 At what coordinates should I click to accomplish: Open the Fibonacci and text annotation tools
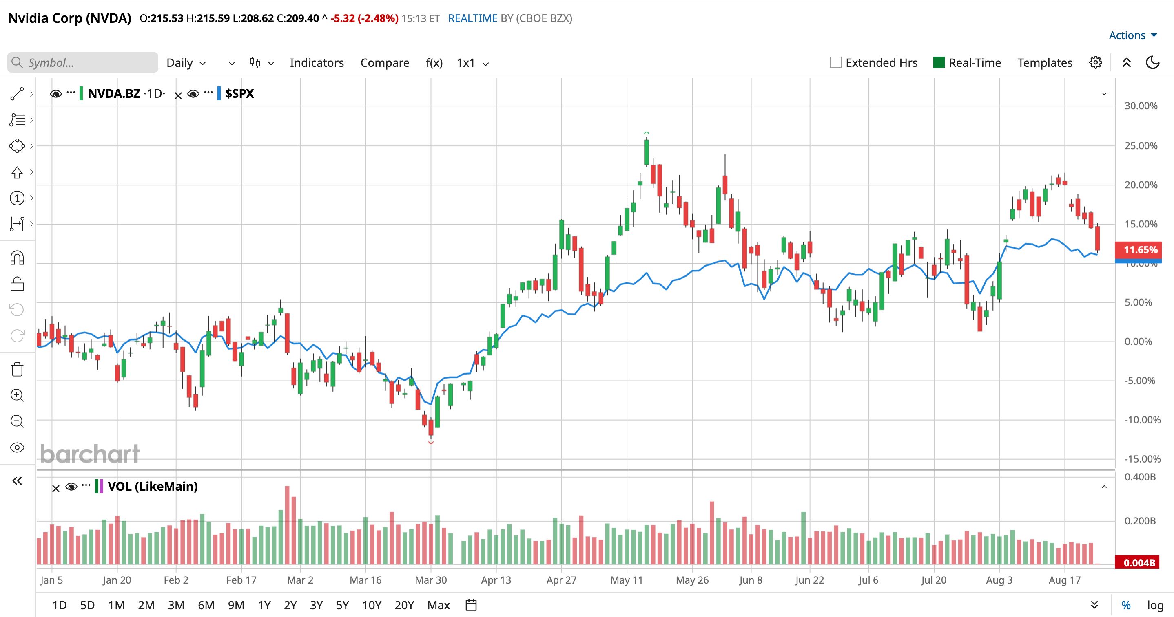tap(17, 120)
